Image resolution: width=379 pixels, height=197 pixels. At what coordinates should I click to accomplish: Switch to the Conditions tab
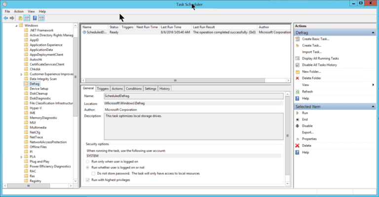click(134, 89)
